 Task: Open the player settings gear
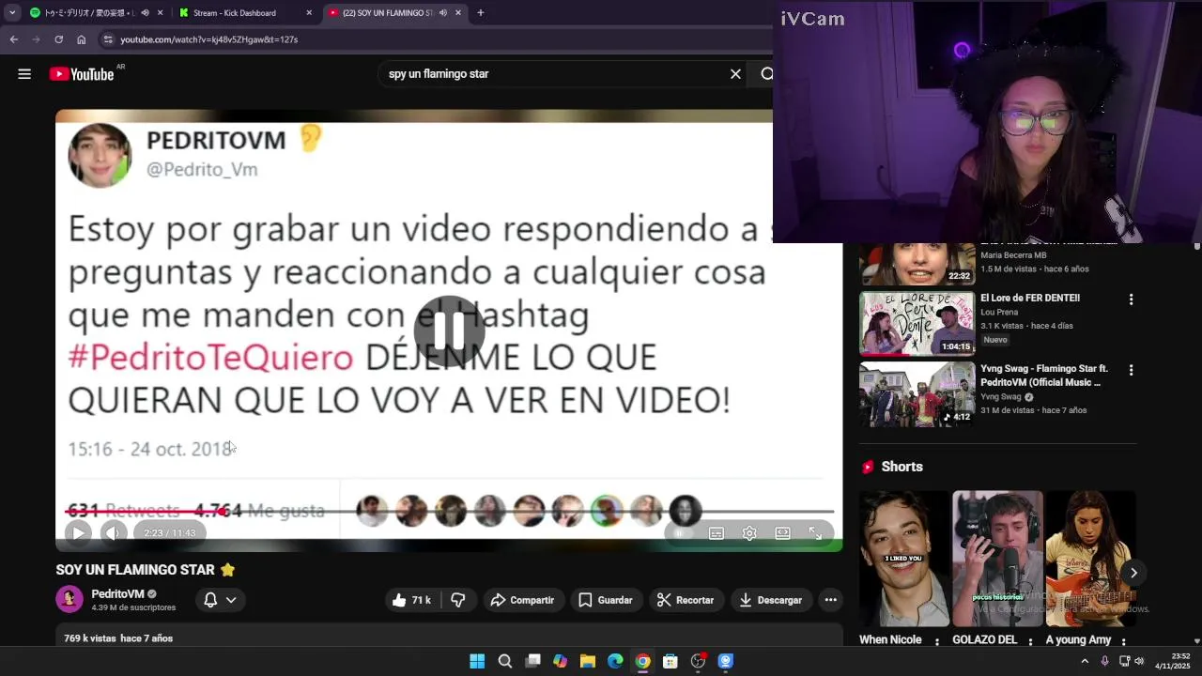pos(749,533)
